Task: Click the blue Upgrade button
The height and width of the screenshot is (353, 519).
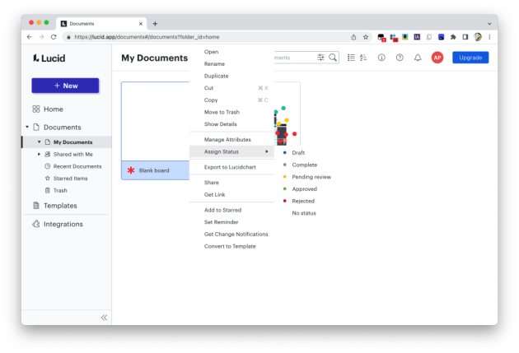Action: (470, 58)
